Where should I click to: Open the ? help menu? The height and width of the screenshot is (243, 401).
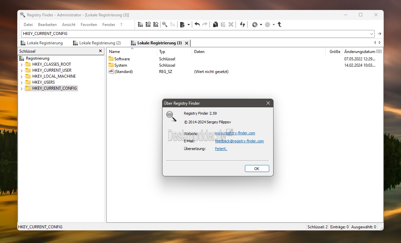click(x=121, y=25)
